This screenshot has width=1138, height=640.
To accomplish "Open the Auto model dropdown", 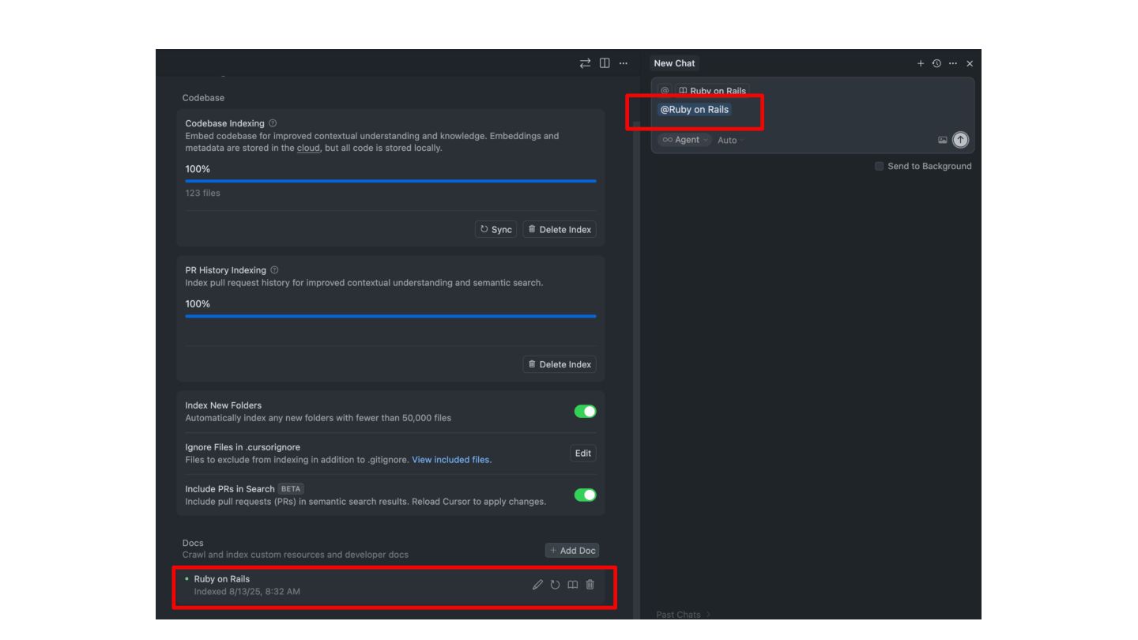I will tap(730, 140).
